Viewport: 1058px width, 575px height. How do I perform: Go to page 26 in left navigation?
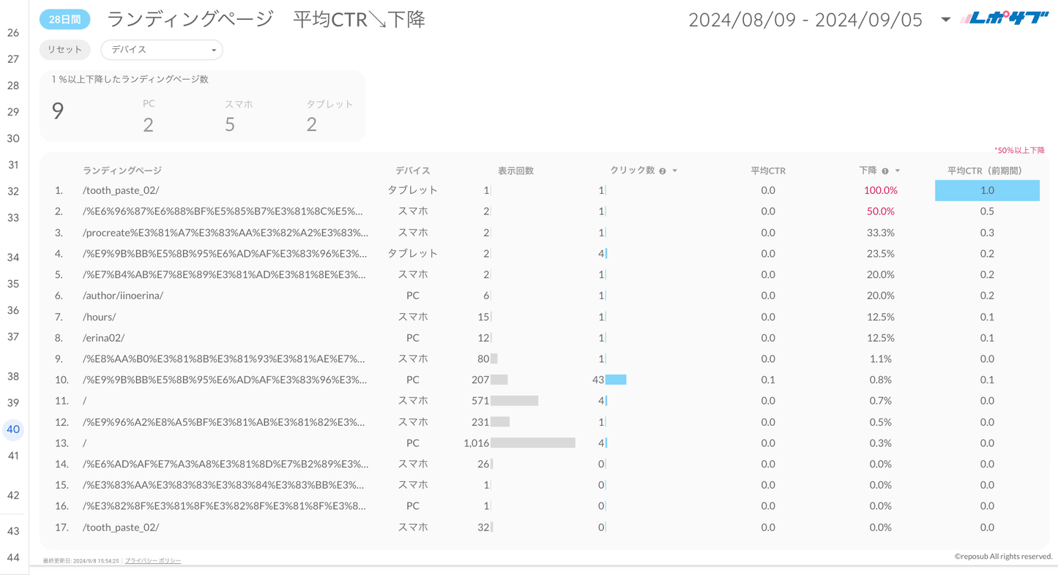pyautogui.click(x=13, y=33)
